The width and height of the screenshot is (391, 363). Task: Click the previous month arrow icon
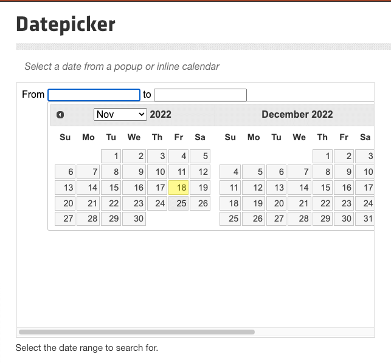pyautogui.click(x=60, y=115)
